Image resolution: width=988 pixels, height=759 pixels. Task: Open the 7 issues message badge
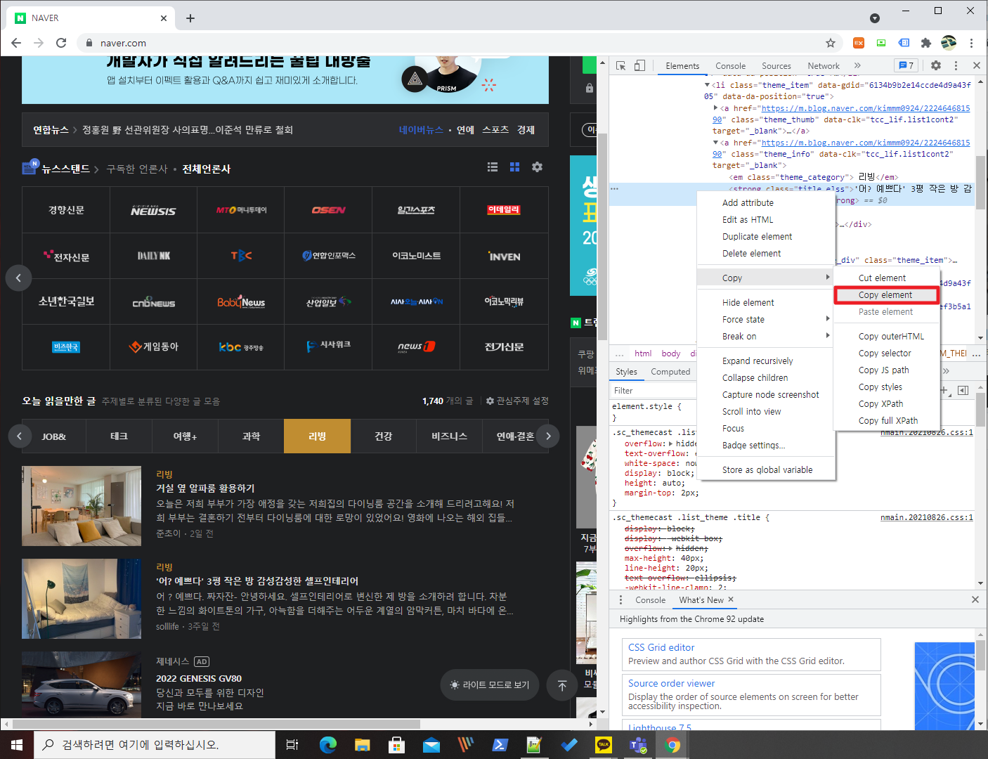click(x=906, y=65)
